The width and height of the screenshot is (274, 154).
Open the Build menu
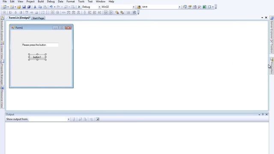pyautogui.click(x=41, y=2)
